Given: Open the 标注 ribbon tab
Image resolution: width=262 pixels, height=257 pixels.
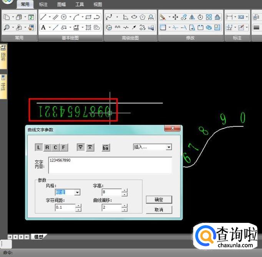Looking at the screenshot, I should (x=43, y=4).
